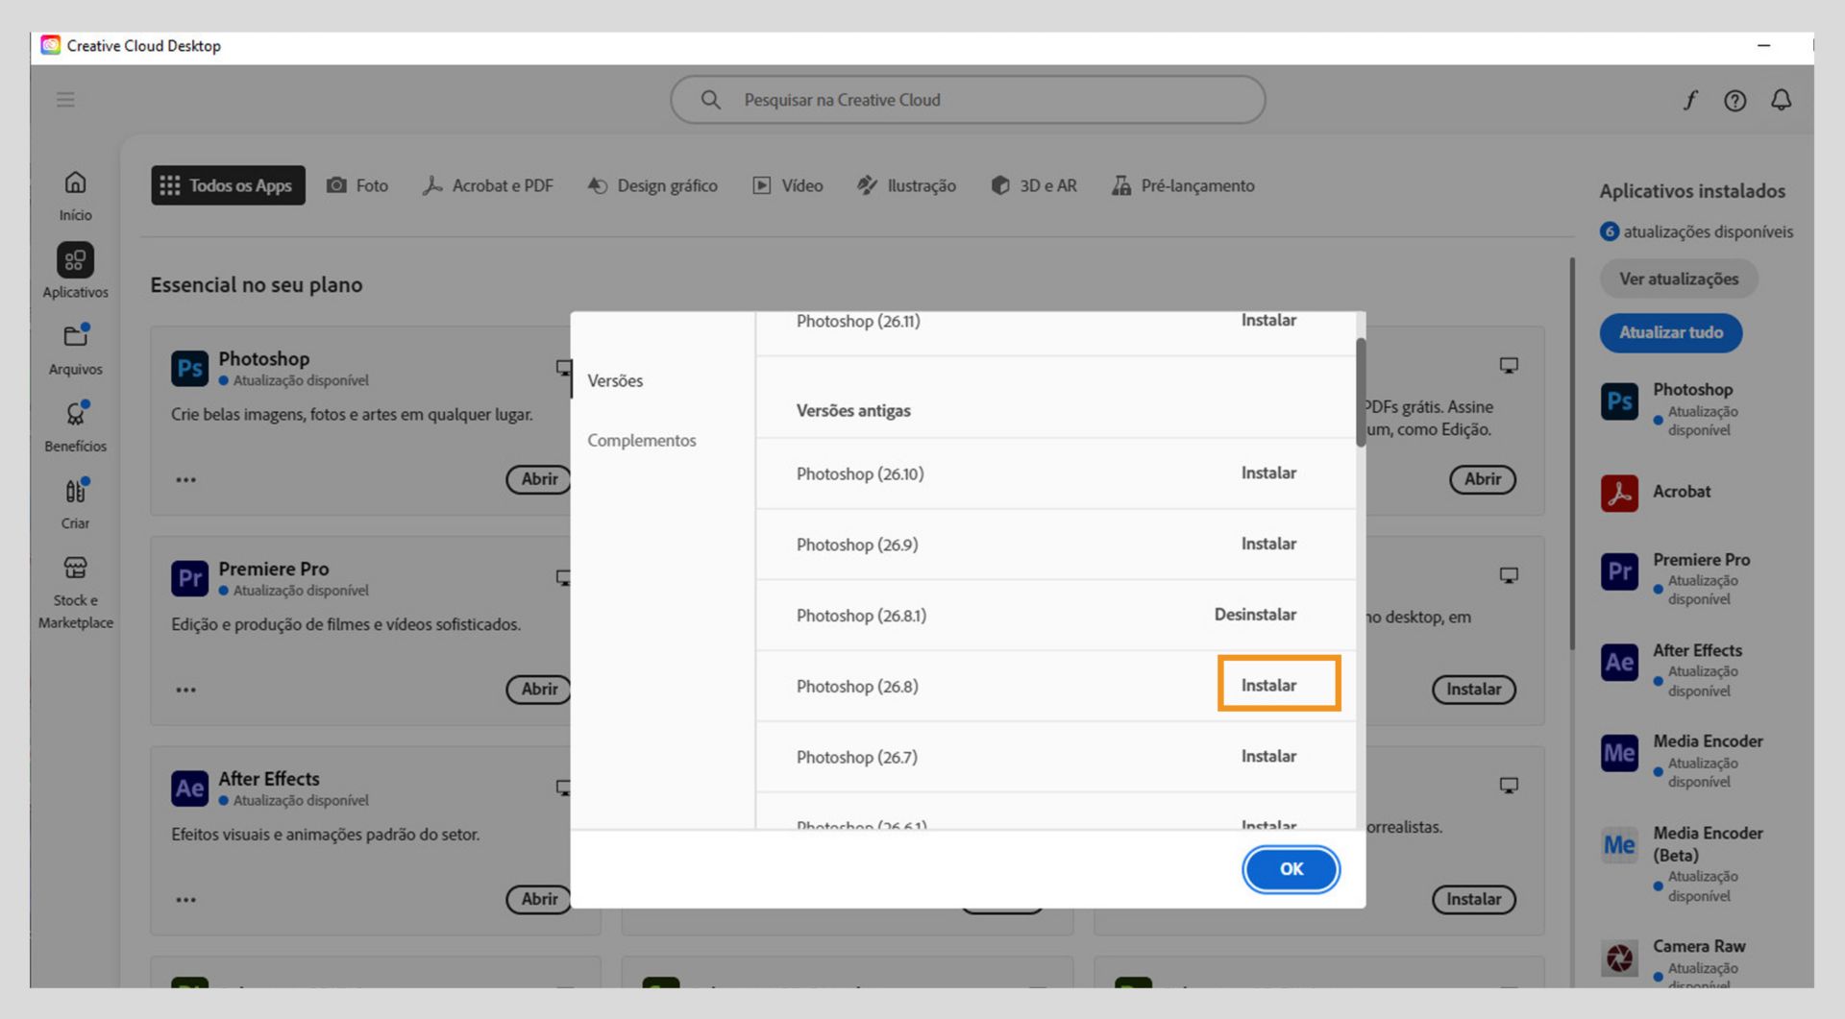Open Criar in the sidebar

(x=75, y=503)
